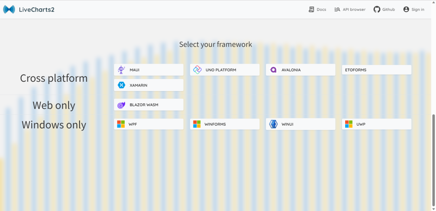The image size is (436, 211).
Task: Pick the WINFORMS framework option
Action: point(224,124)
